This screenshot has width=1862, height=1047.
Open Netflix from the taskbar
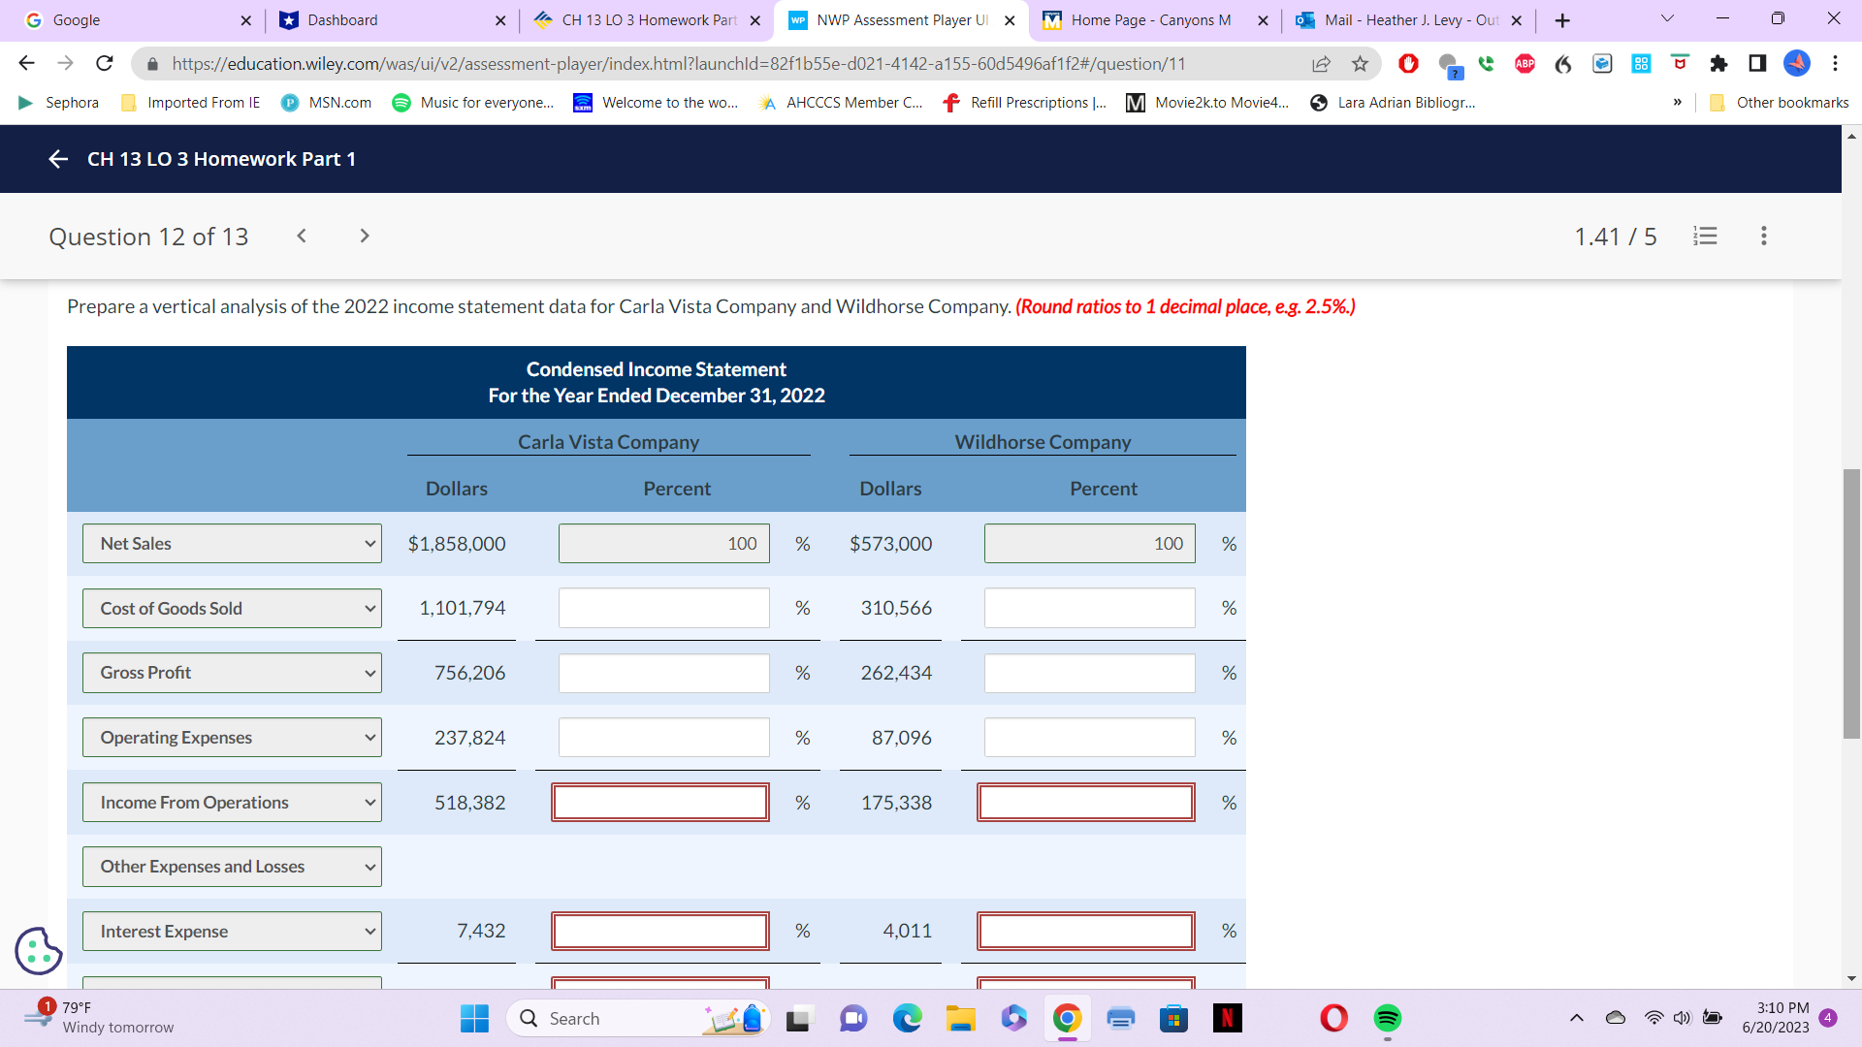pos(1227,1019)
